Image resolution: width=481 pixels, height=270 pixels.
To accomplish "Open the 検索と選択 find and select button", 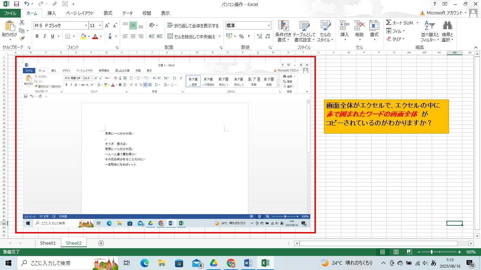I will pyautogui.click(x=447, y=31).
